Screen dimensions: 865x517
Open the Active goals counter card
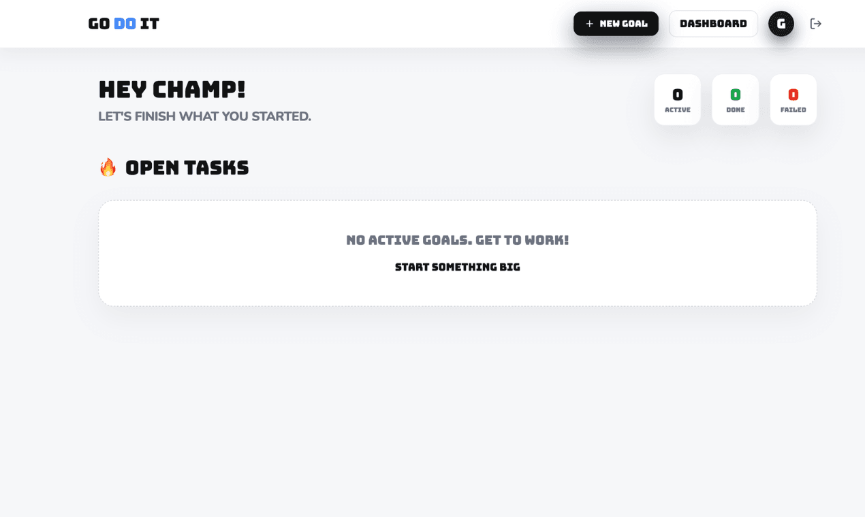pyautogui.click(x=677, y=99)
